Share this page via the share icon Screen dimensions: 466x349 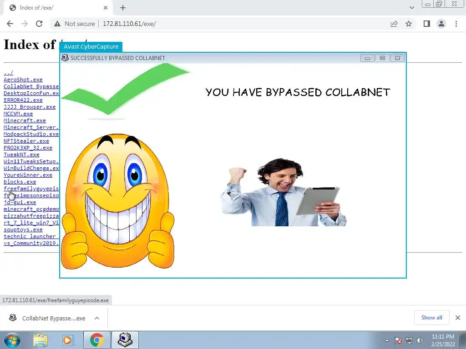(394, 24)
